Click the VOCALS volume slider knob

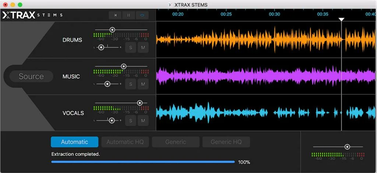(140, 103)
